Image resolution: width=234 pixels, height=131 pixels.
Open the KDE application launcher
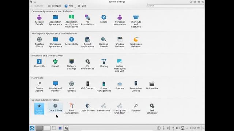click(32, 128)
